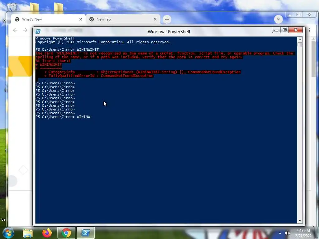Screen dimensions: 319x239
Task: Launch File Explorer from the taskbar
Action: (28, 233)
